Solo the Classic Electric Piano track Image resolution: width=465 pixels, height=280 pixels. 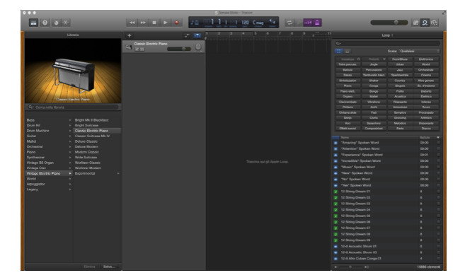click(x=142, y=49)
